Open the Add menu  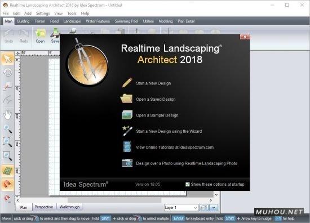(28, 14)
